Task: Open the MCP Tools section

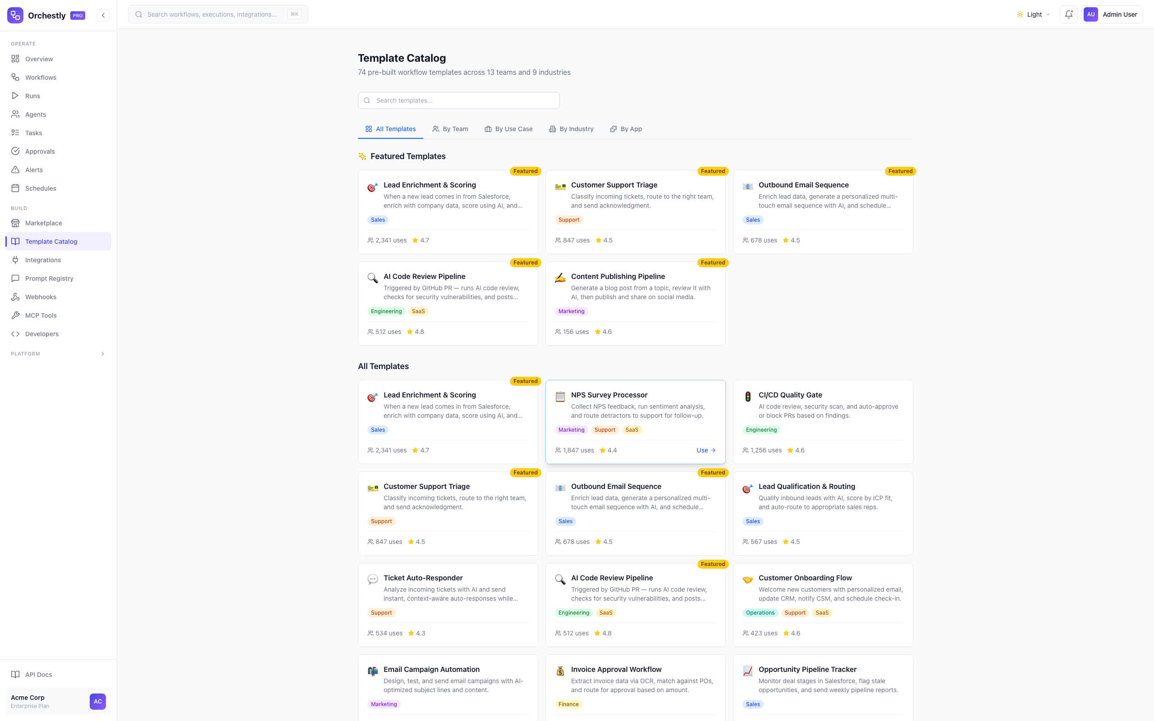Action: click(x=41, y=315)
